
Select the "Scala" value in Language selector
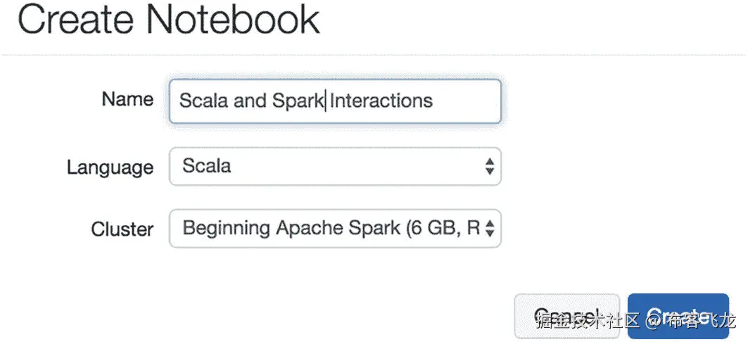(206, 166)
